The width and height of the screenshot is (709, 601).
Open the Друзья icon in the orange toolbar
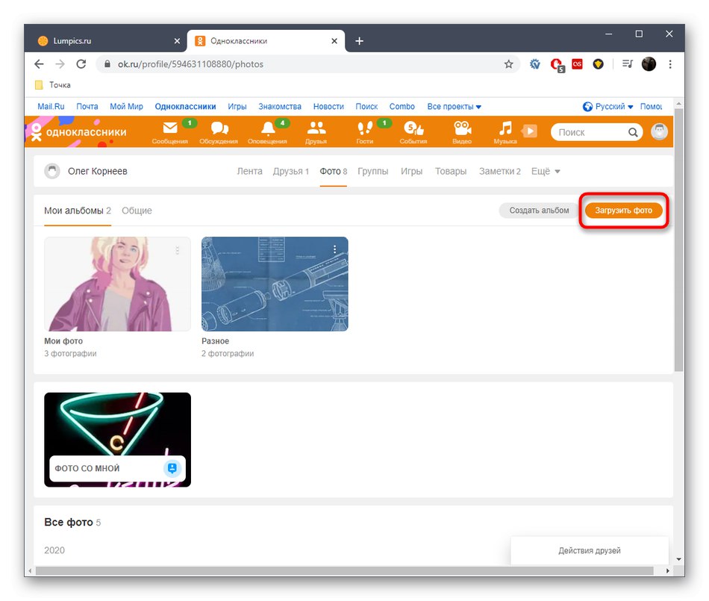pyautogui.click(x=316, y=131)
